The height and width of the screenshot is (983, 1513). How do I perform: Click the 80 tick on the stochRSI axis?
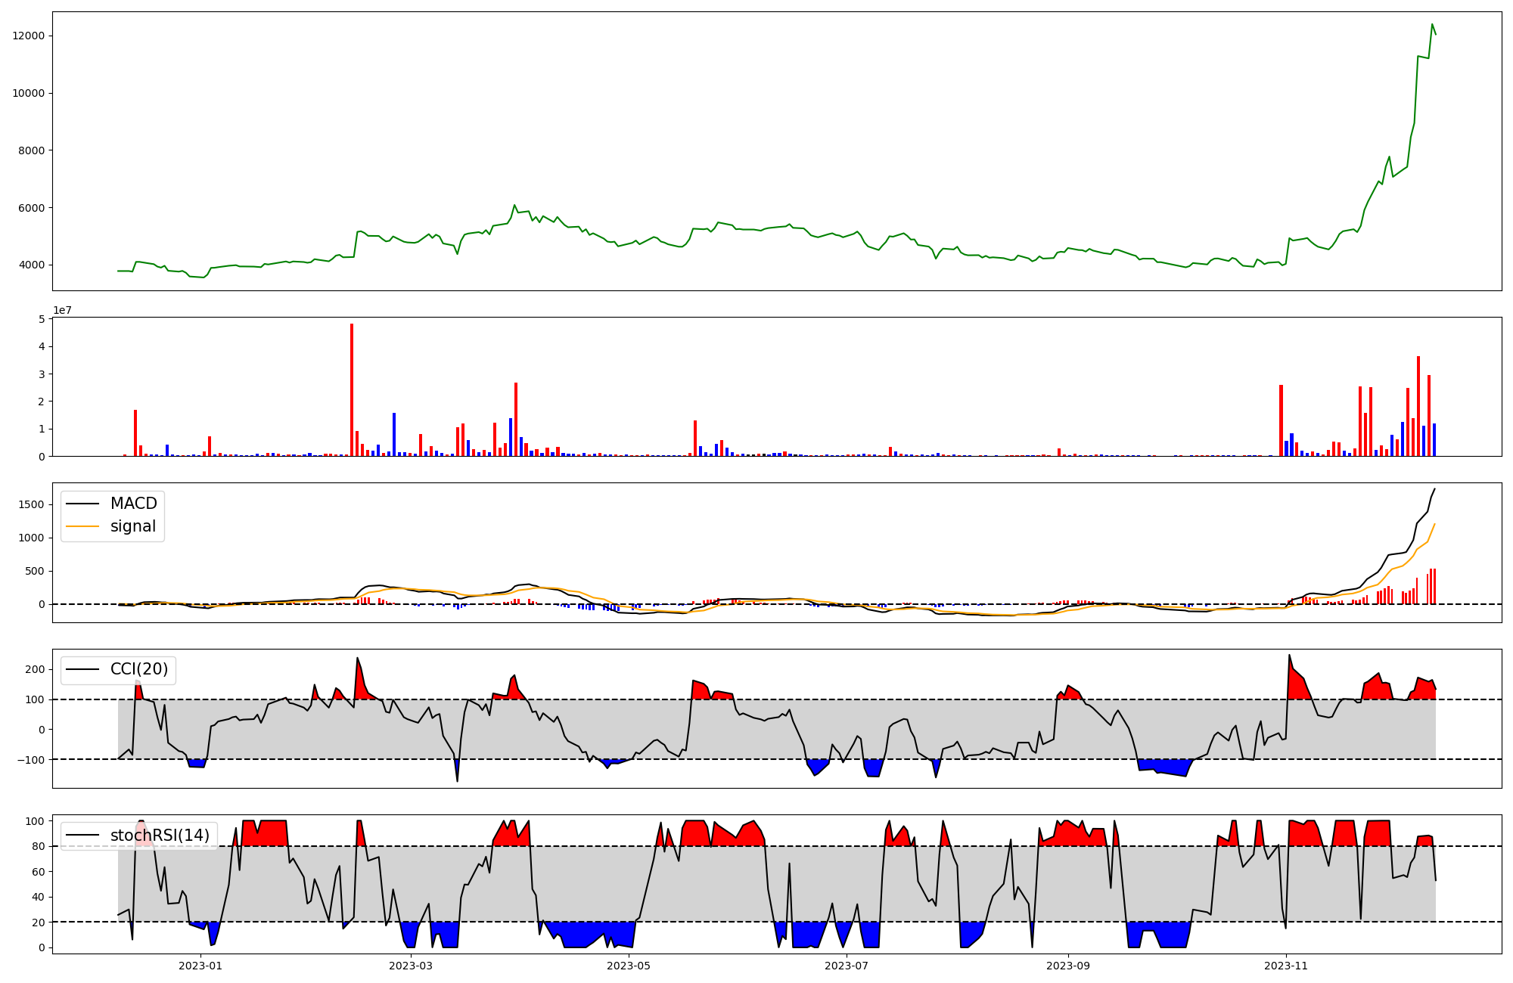[x=38, y=847]
